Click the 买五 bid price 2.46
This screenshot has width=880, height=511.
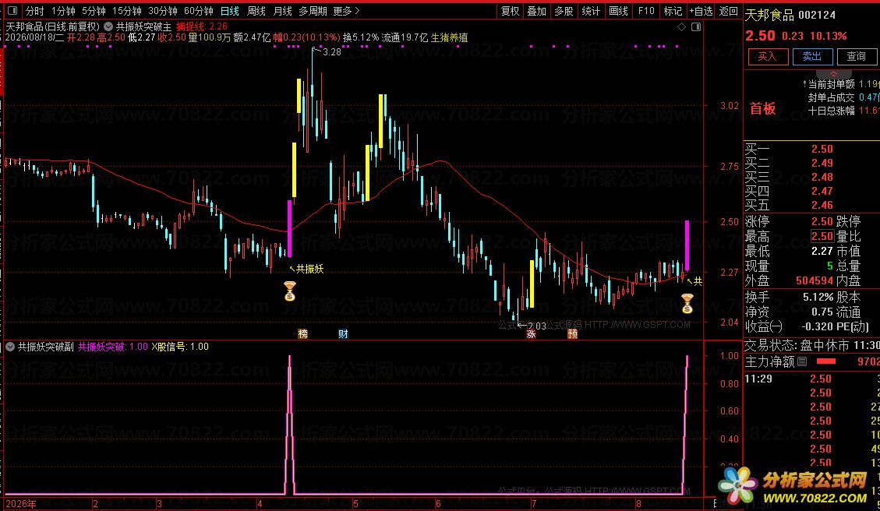pos(822,206)
